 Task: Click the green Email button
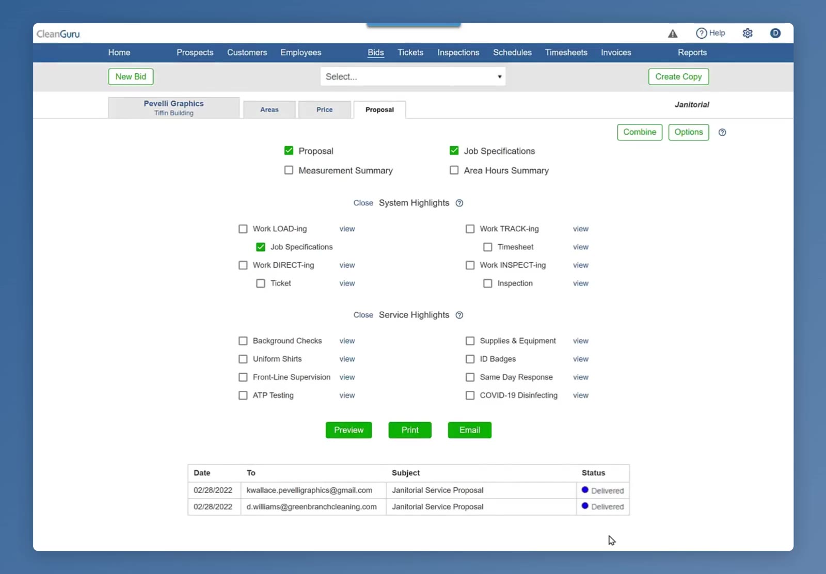click(x=470, y=430)
